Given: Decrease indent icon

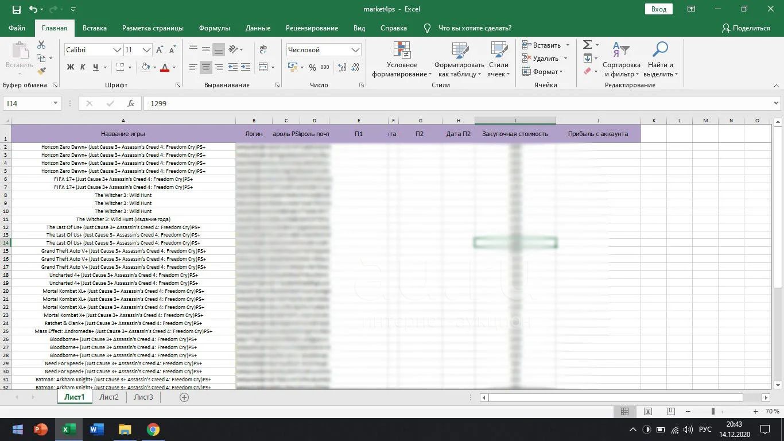Looking at the screenshot, I should pos(233,67).
